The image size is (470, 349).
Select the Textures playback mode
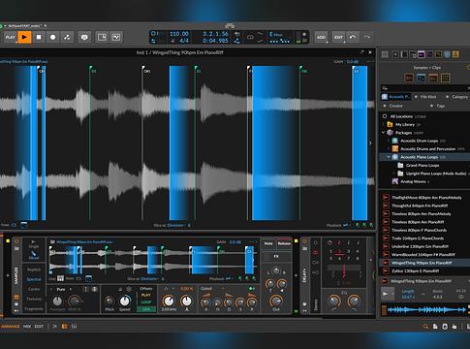pos(34,299)
